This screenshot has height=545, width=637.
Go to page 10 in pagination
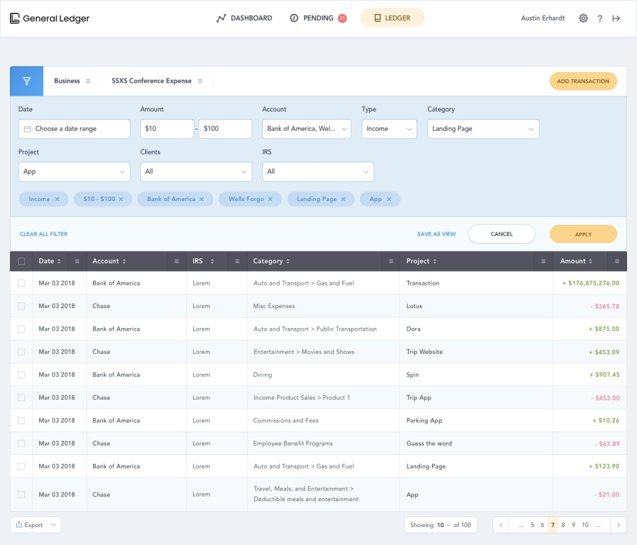[x=585, y=524]
